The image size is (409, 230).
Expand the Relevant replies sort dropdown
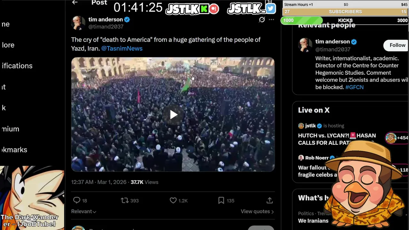(84, 211)
